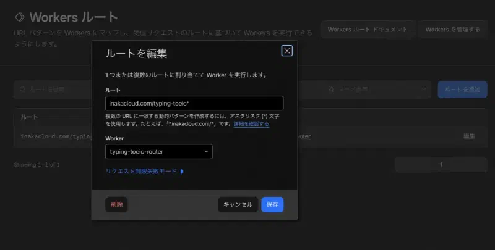Click 編集 in the route table row
The height and width of the screenshot is (250, 495).
pyautogui.click(x=469, y=136)
